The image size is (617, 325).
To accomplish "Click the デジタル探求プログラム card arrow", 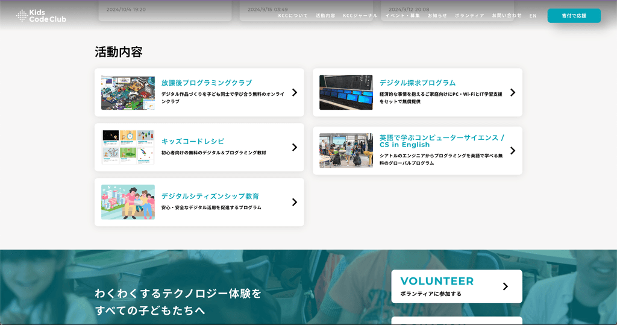I will [x=513, y=93].
